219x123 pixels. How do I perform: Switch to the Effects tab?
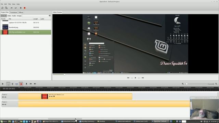pos(21,12)
